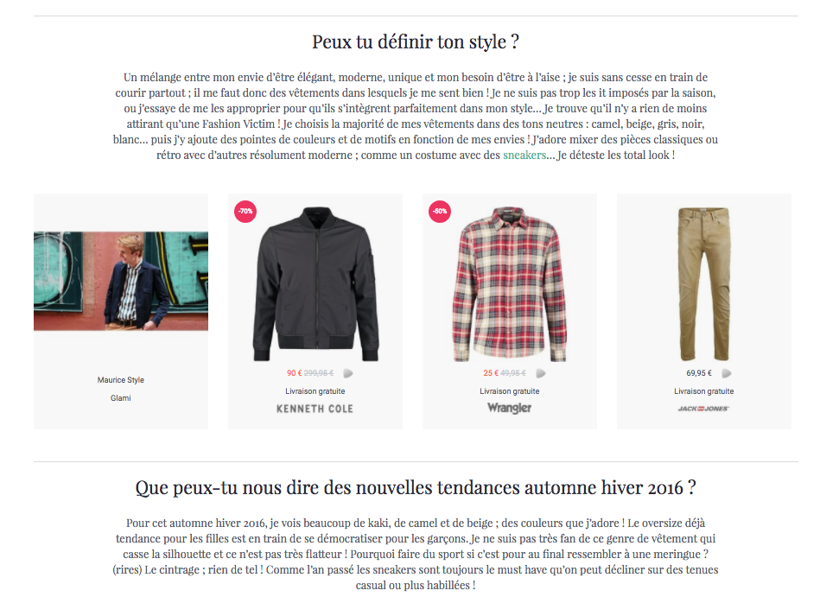
Task: Click the Kenneth Cole brand logo
Action: tap(315, 409)
